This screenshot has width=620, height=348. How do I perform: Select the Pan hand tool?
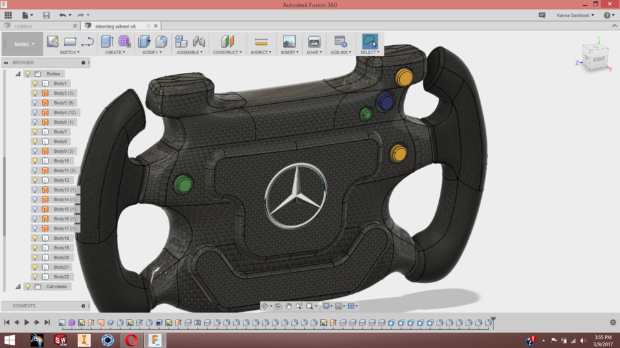[x=289, y=306]
